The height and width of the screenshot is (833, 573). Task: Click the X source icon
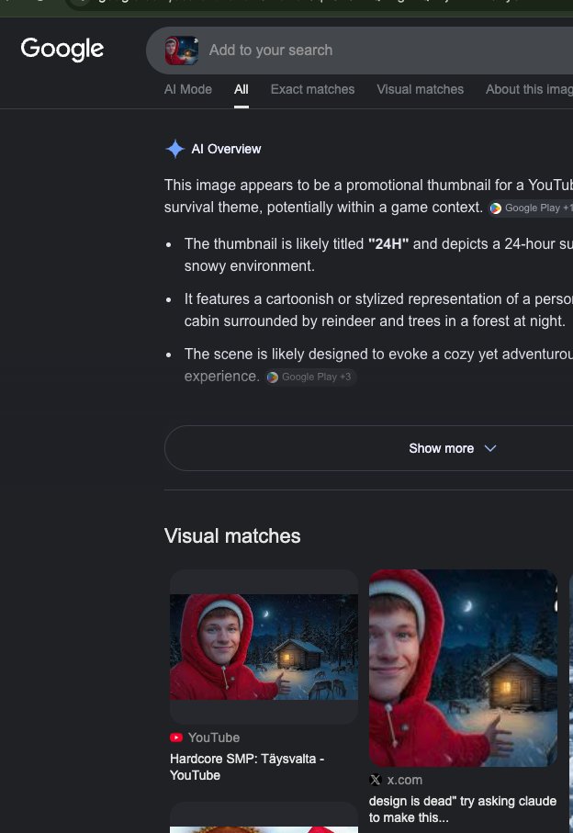pos(376,780)
